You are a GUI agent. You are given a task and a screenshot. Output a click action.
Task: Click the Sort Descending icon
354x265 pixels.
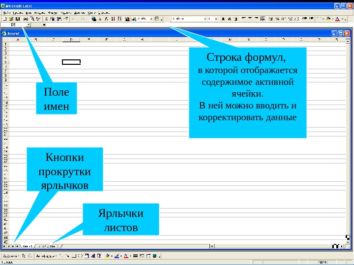click(x=119, y=19)
